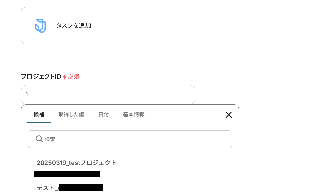Click the 必須 required text

(74, 77)
